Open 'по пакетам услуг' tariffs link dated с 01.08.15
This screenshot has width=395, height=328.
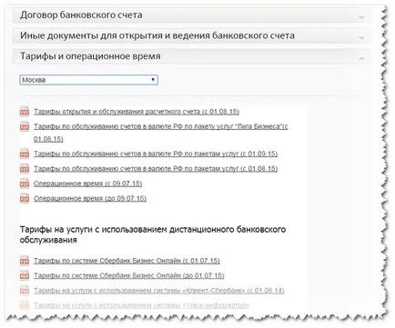tap(156, 169)
